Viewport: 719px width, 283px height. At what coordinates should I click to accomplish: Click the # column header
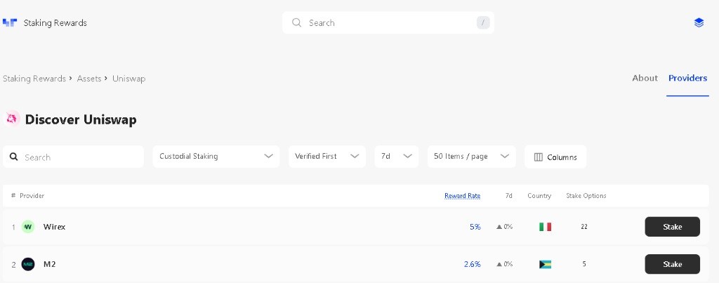point(13,196)
